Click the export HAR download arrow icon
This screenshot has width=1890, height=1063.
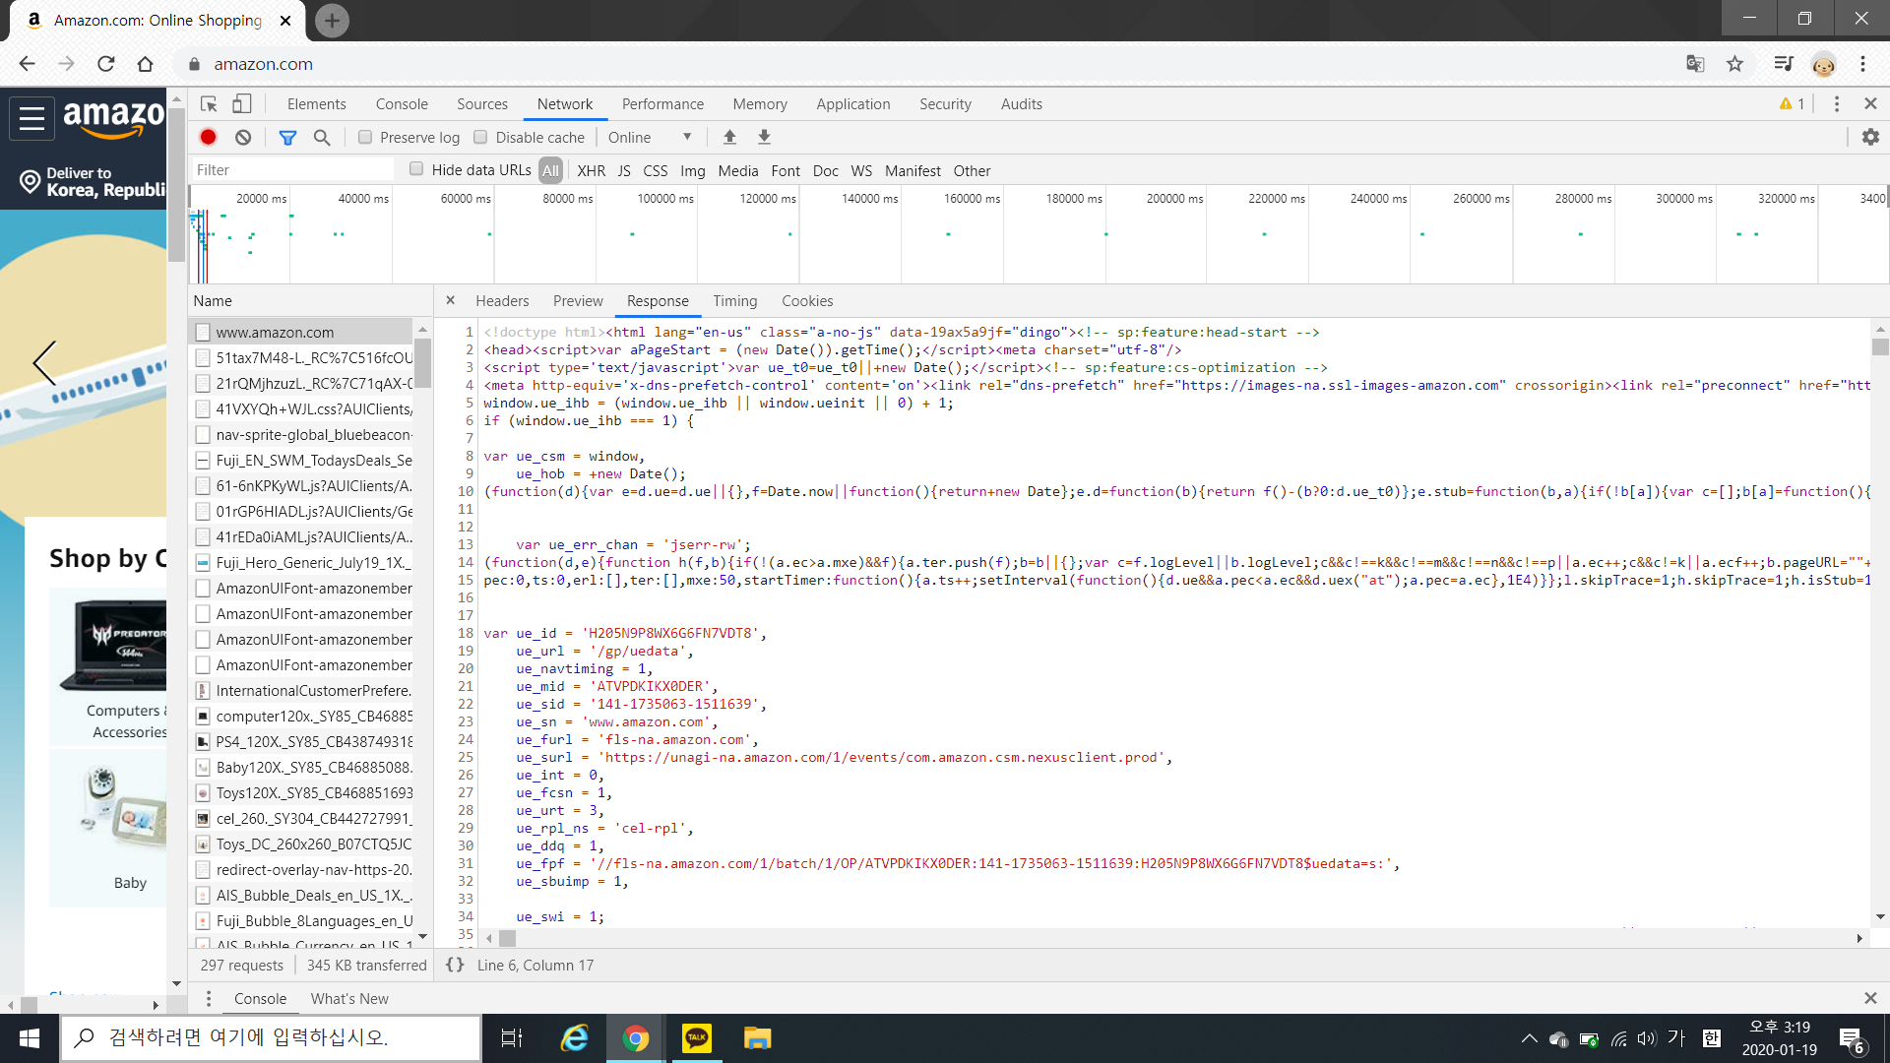(764, 138)
